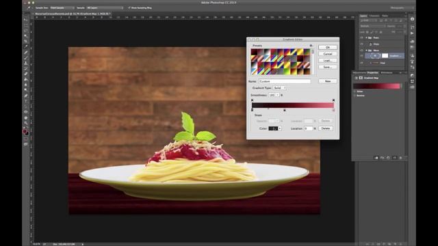Click trash icon in Properties panel footer
Screen dimensions: 438x246
click(400, 158)
